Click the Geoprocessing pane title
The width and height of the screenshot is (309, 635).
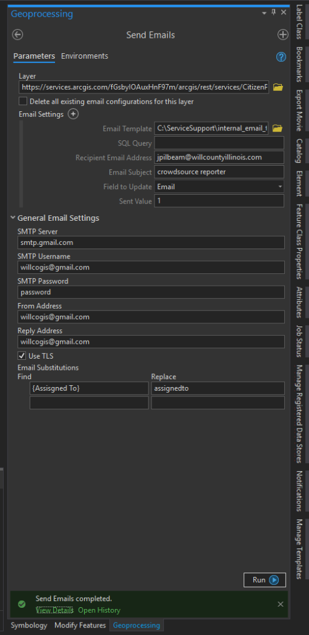41,14
